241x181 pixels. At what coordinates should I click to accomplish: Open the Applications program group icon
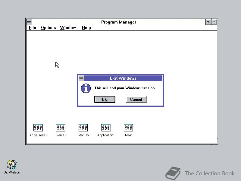tap(106, 127)
